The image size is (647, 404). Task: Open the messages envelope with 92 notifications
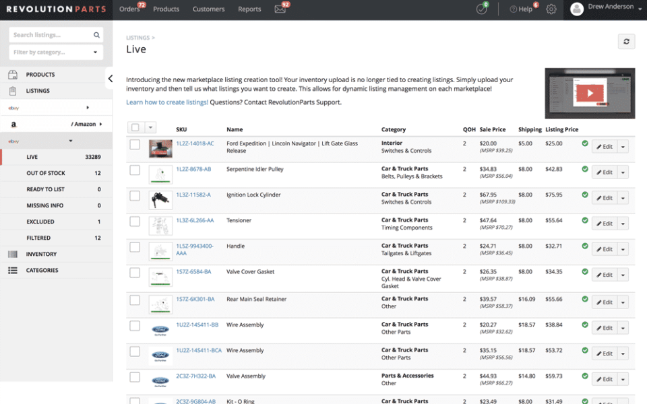tap(280, 9)
